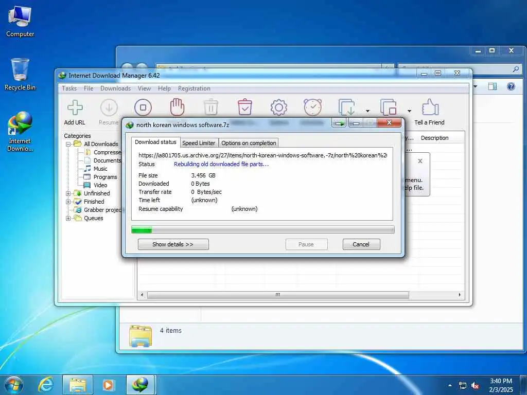Expand the Unfinished category node
Image resolution: width=527 pixels, height=395 pixels.
(68, 193)
